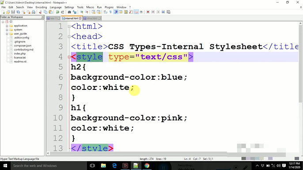Toggle Show all characters pilcrow icon
The width and height of the screenshot is (303, 170).
click(110, 12)
